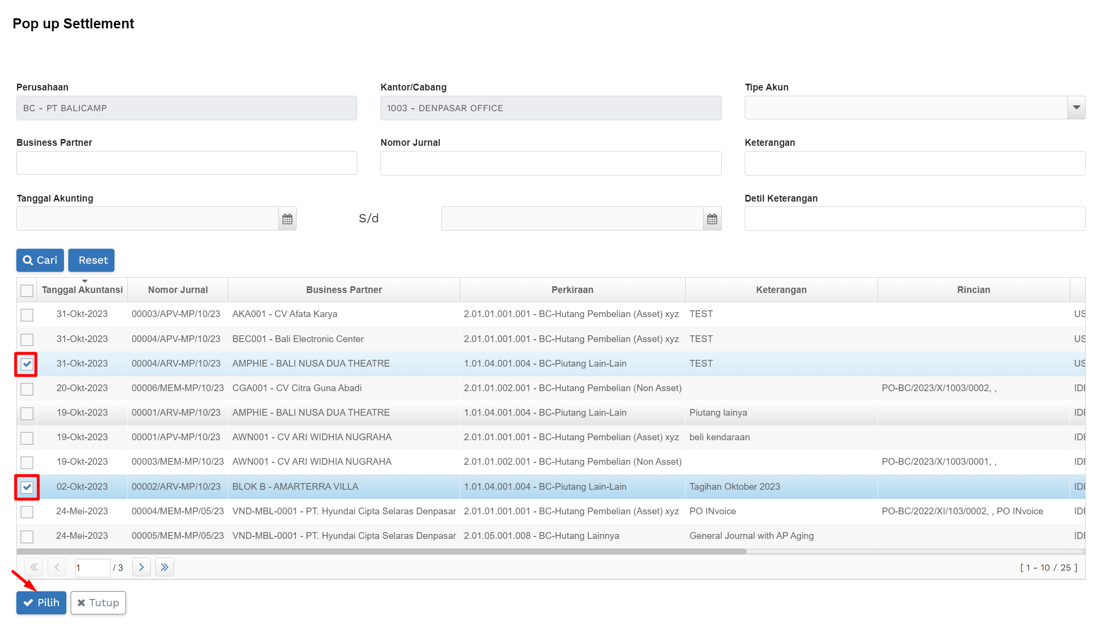The height and width of the screenshot is (624, 1103).
Task: Go to the previous page of results
Action: coord(57,567)
